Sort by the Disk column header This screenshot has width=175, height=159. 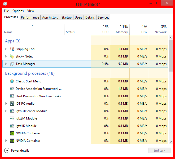click(139, 30)
